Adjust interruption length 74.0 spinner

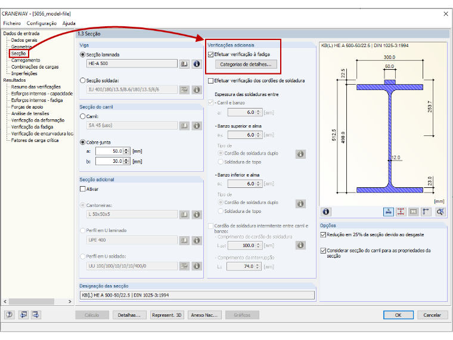(257, 266)
